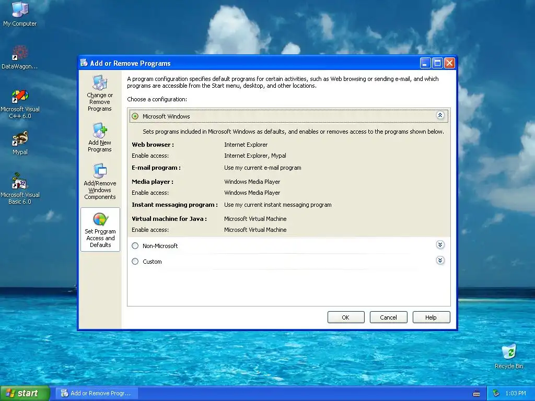The height and width of the screenshot is (401, 535).
Task: Open Add New Programs panel
Action: coord(100,137)
